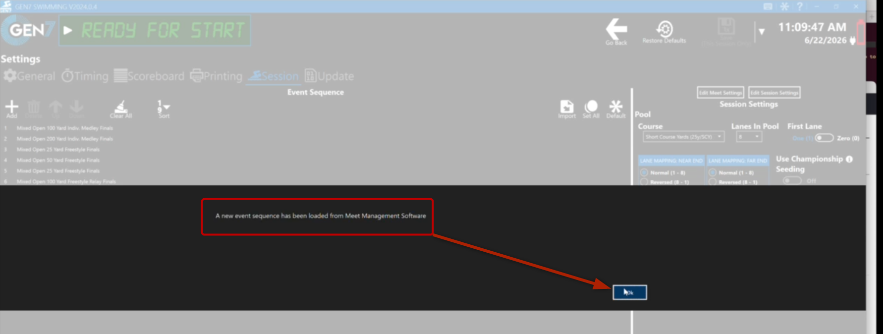883x334 pixels.
Task: Select event 2 Mixed Open 200 Yard Indiv. Medley Finals
Action: [64, 139]
